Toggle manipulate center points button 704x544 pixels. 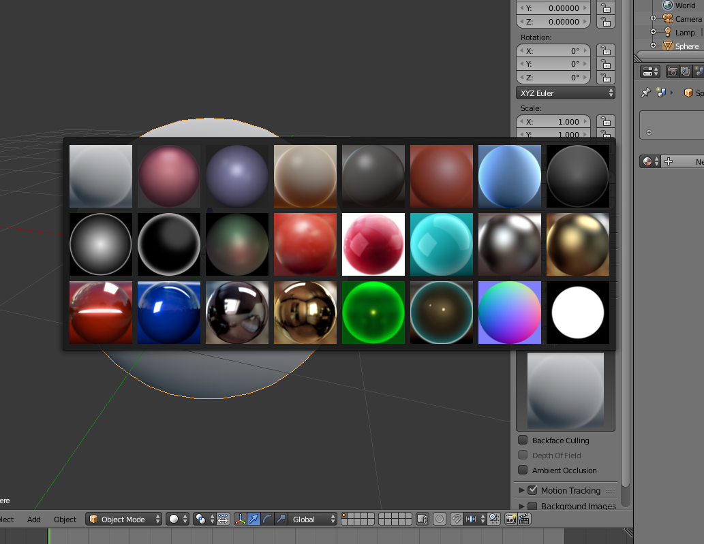tap(223, 519)
